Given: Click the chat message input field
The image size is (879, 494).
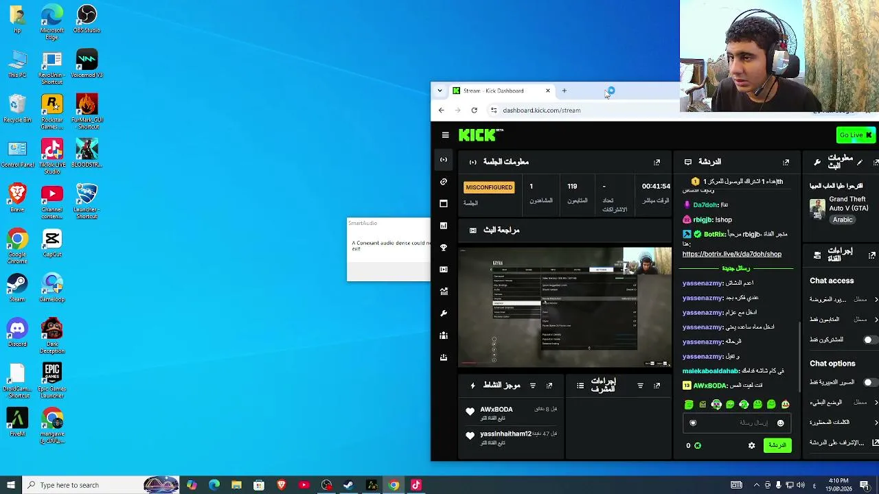Looking at the screenshot, I should (x=737, y=423).
